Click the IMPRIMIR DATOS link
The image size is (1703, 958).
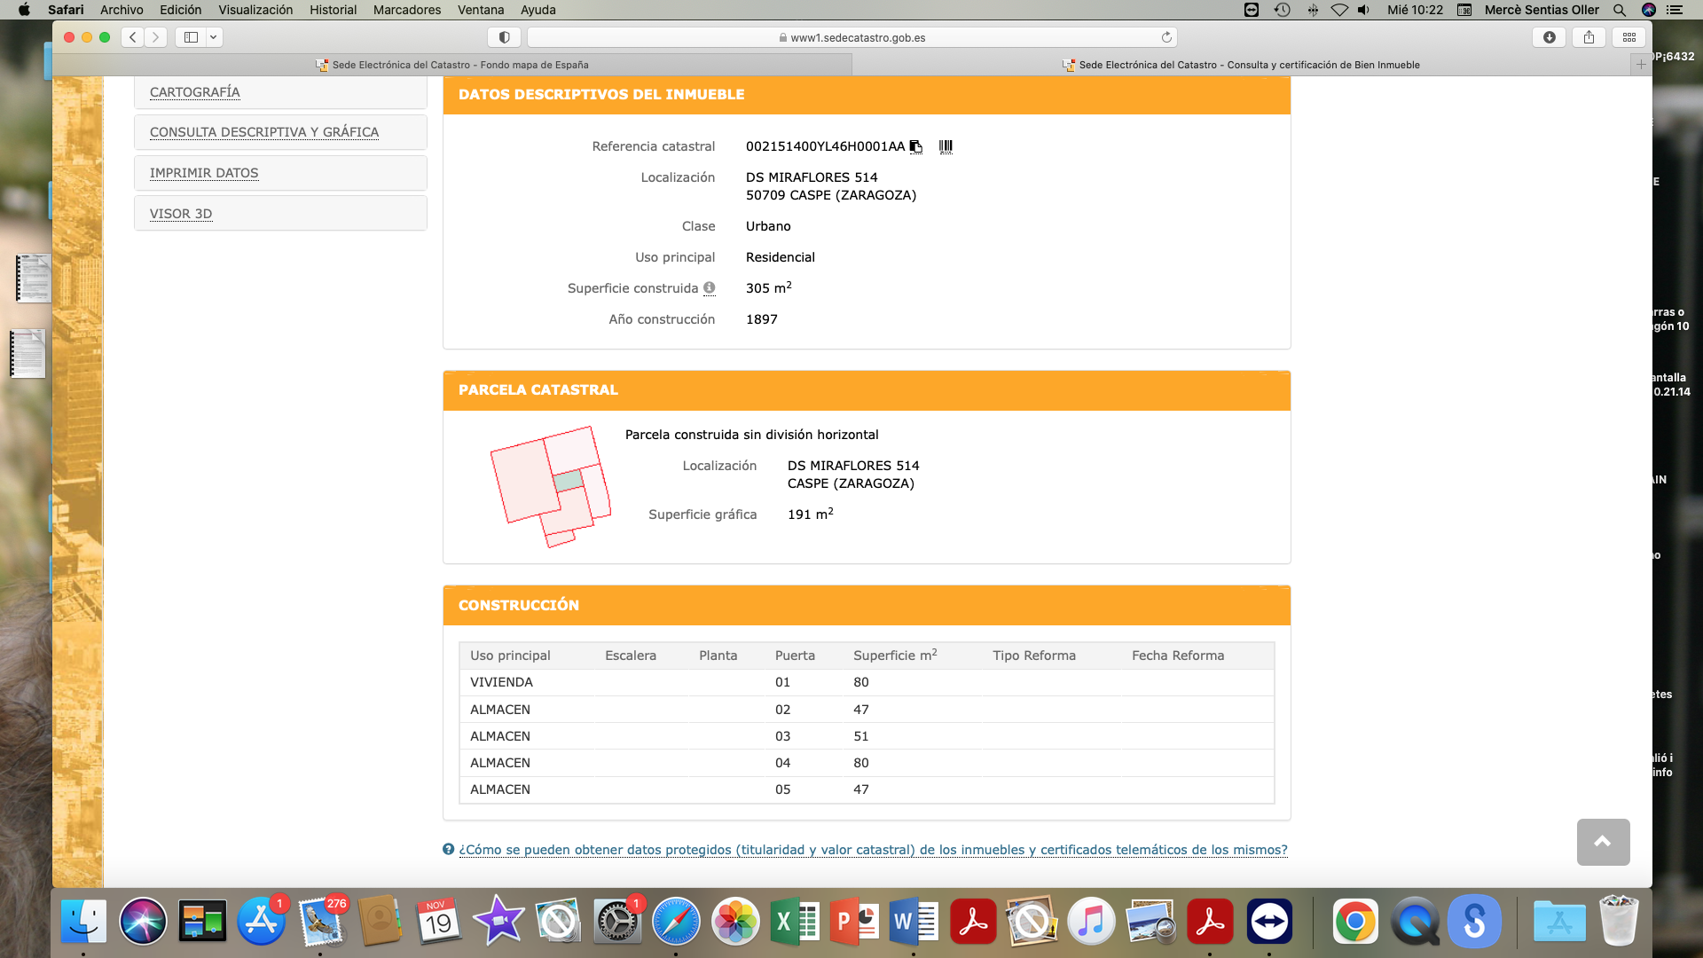(204, 173)
